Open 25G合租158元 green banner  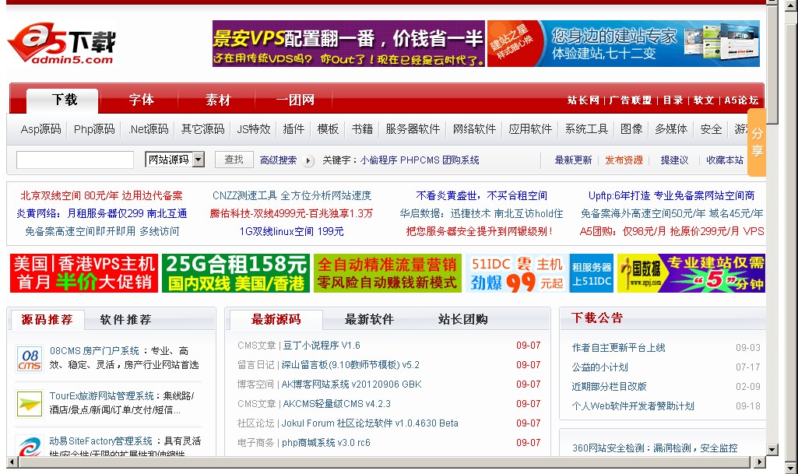[236, 273]
